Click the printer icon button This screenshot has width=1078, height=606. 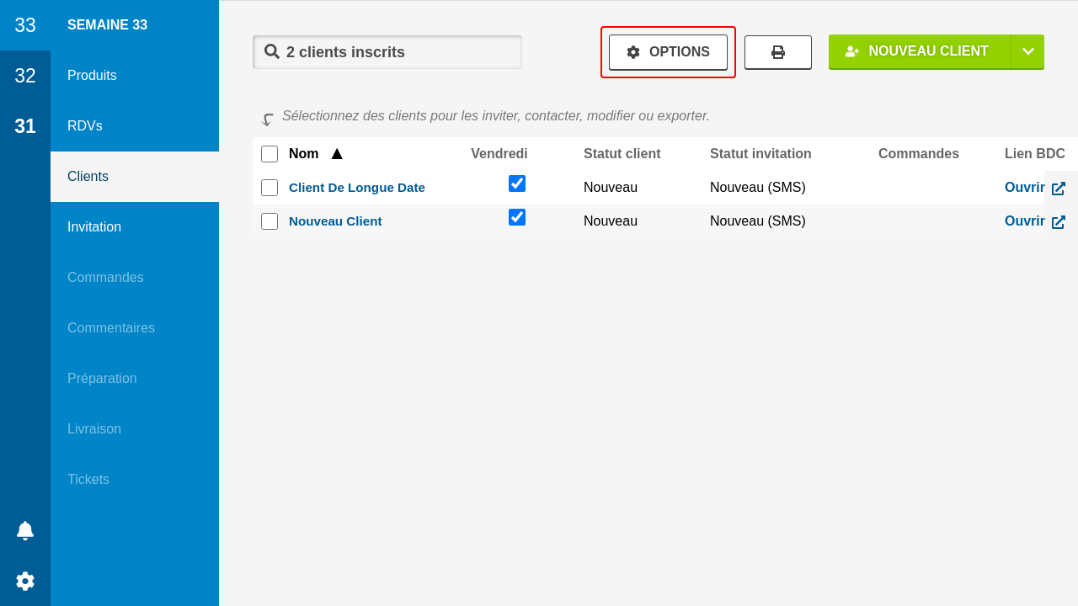pyautogui.click(x=778, y=52)
